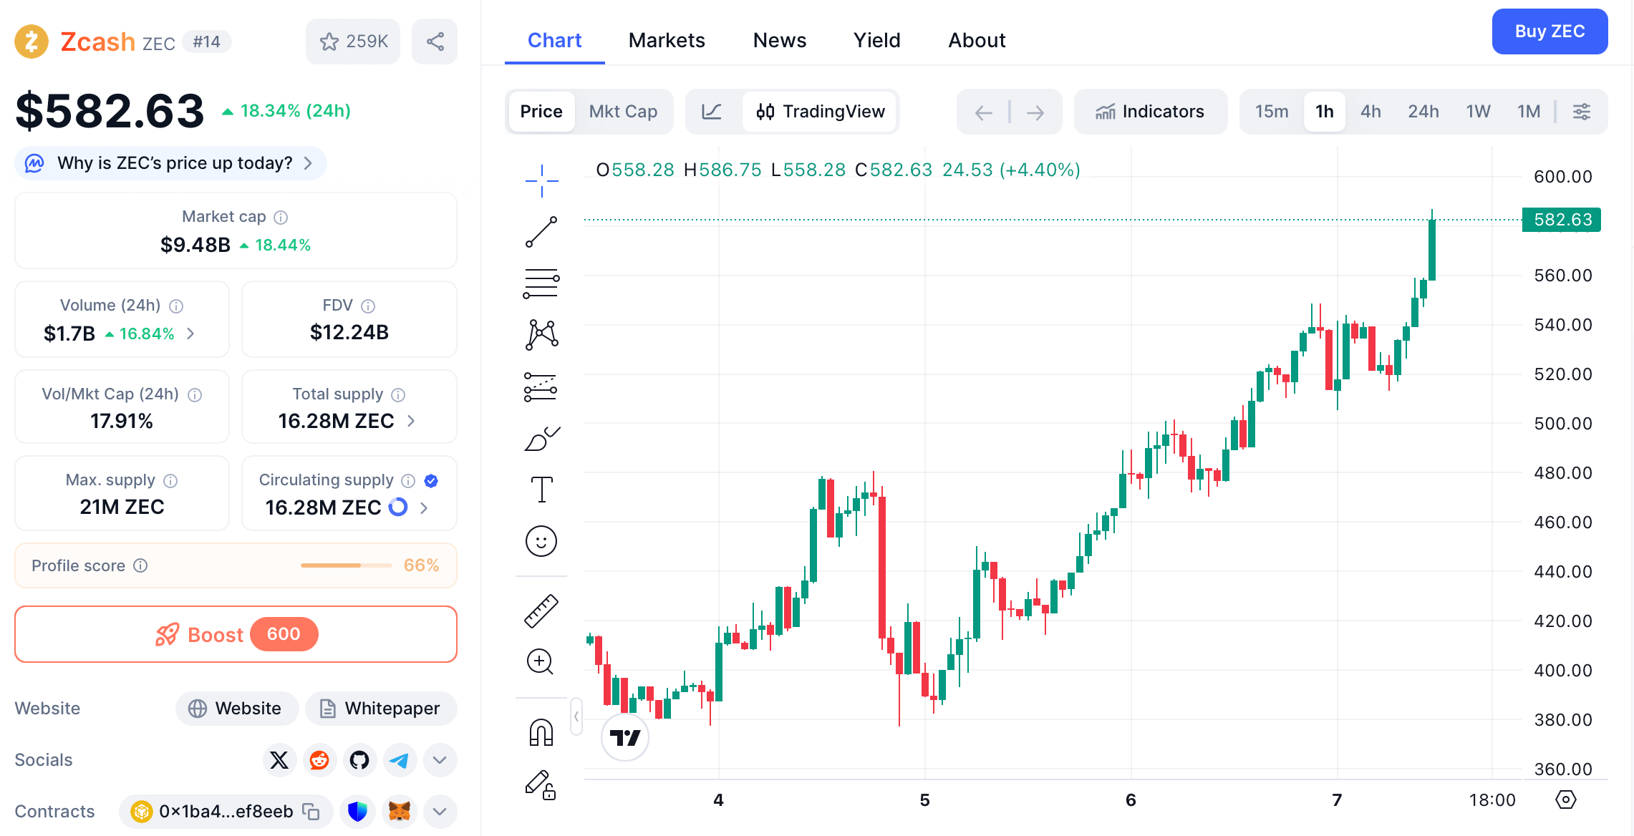Select the measure ruler tool
Image resolution: width=1634 pixels, height=836 pixels.
[x=542, y=610]
